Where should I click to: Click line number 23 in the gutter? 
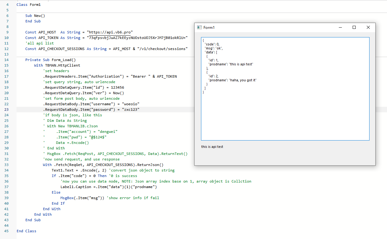pyautogui.click(x=7, y=110)
